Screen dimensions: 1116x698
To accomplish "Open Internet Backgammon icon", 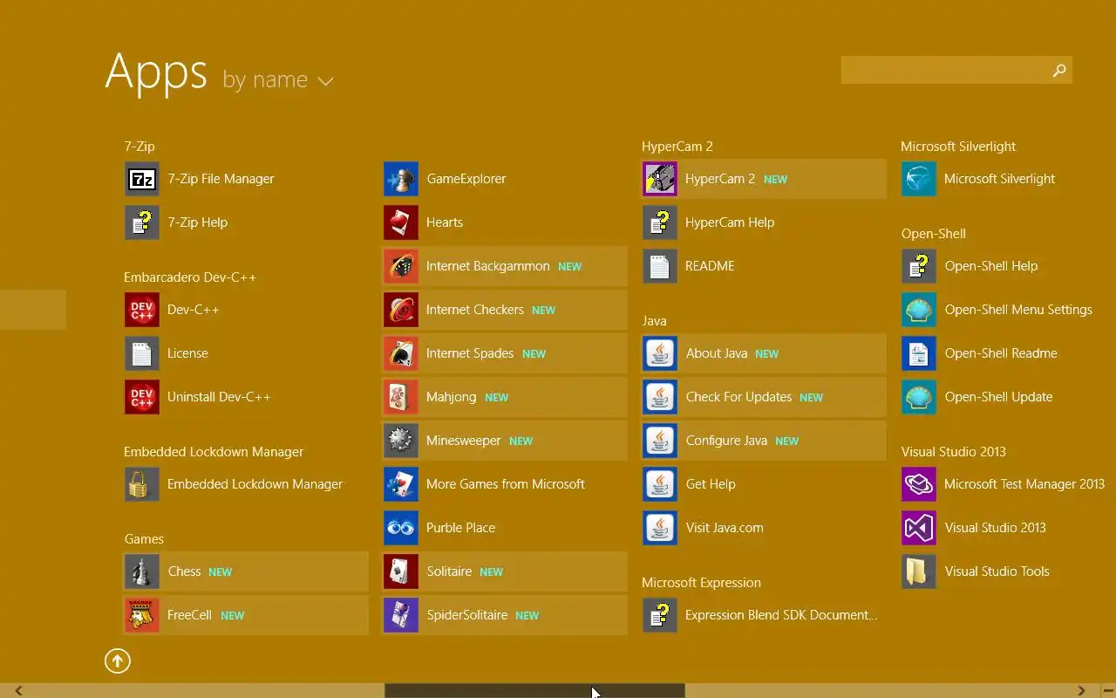I will pos(401,266).
